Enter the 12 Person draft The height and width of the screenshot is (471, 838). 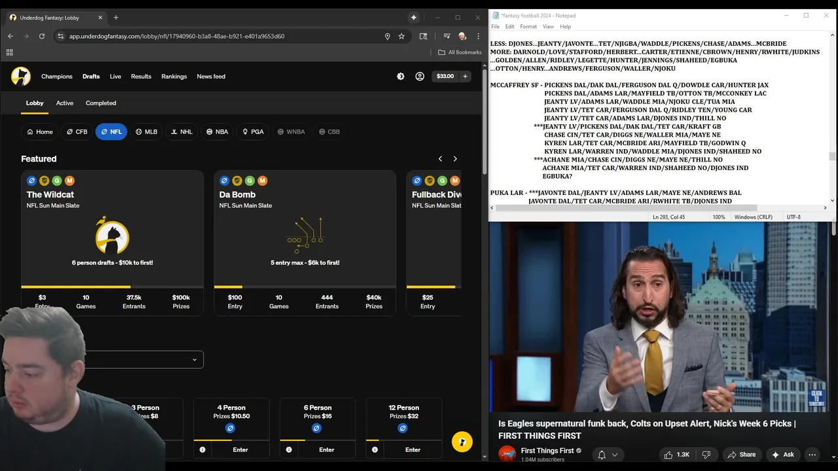pyautogui.click(x=412, y=449)
